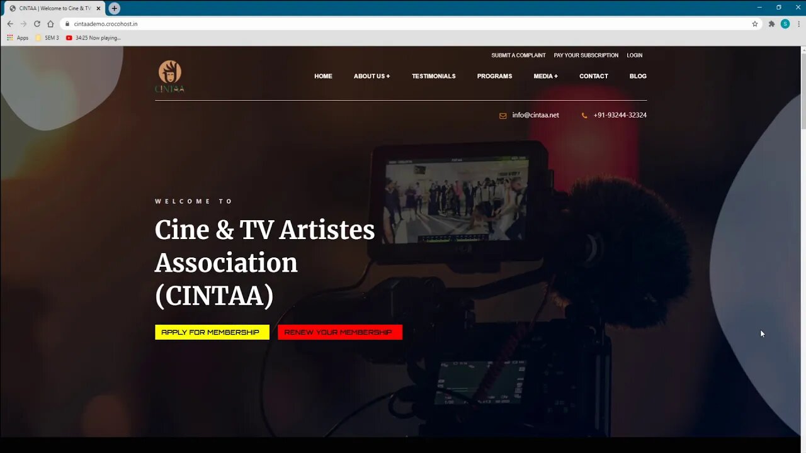
Task: Expand the ABOUT US + menu
Action: click(372, 76)
